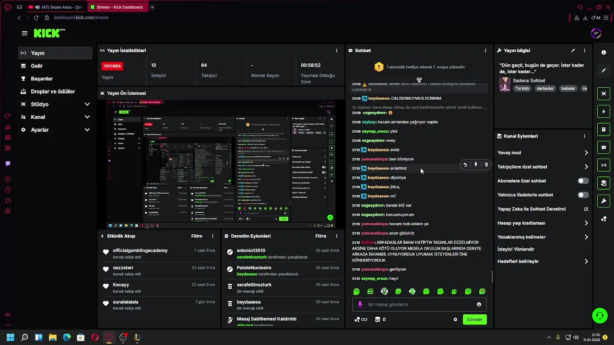
Task: Open the chat settings gear icon
Action: 455,320
